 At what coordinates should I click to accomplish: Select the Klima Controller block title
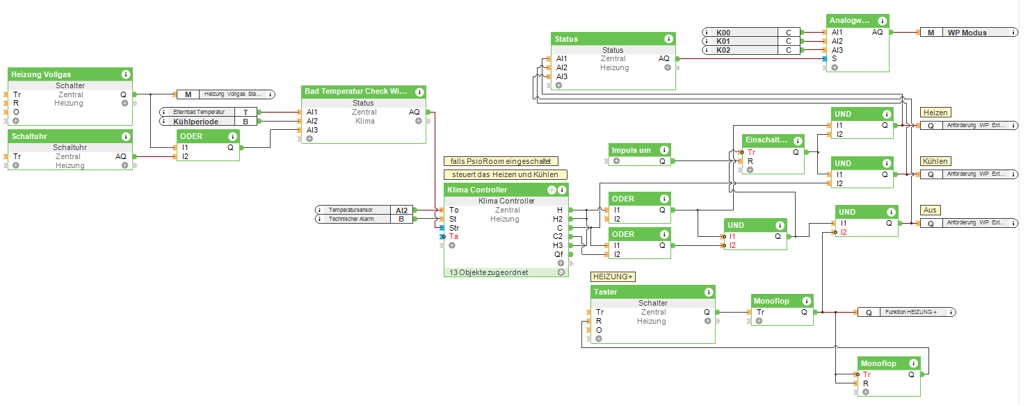pyautogui.click(x=477, y=190)
